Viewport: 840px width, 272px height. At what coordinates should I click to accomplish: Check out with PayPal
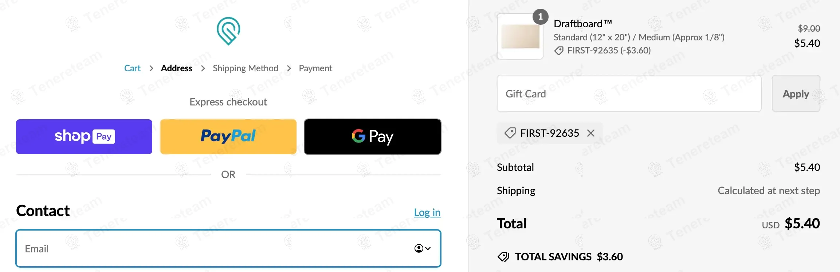pyautogui.click(x=228, y=137)
